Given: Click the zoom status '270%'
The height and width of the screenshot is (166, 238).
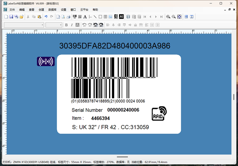Looking at the screenshot, I should click(x=110, y=162).
